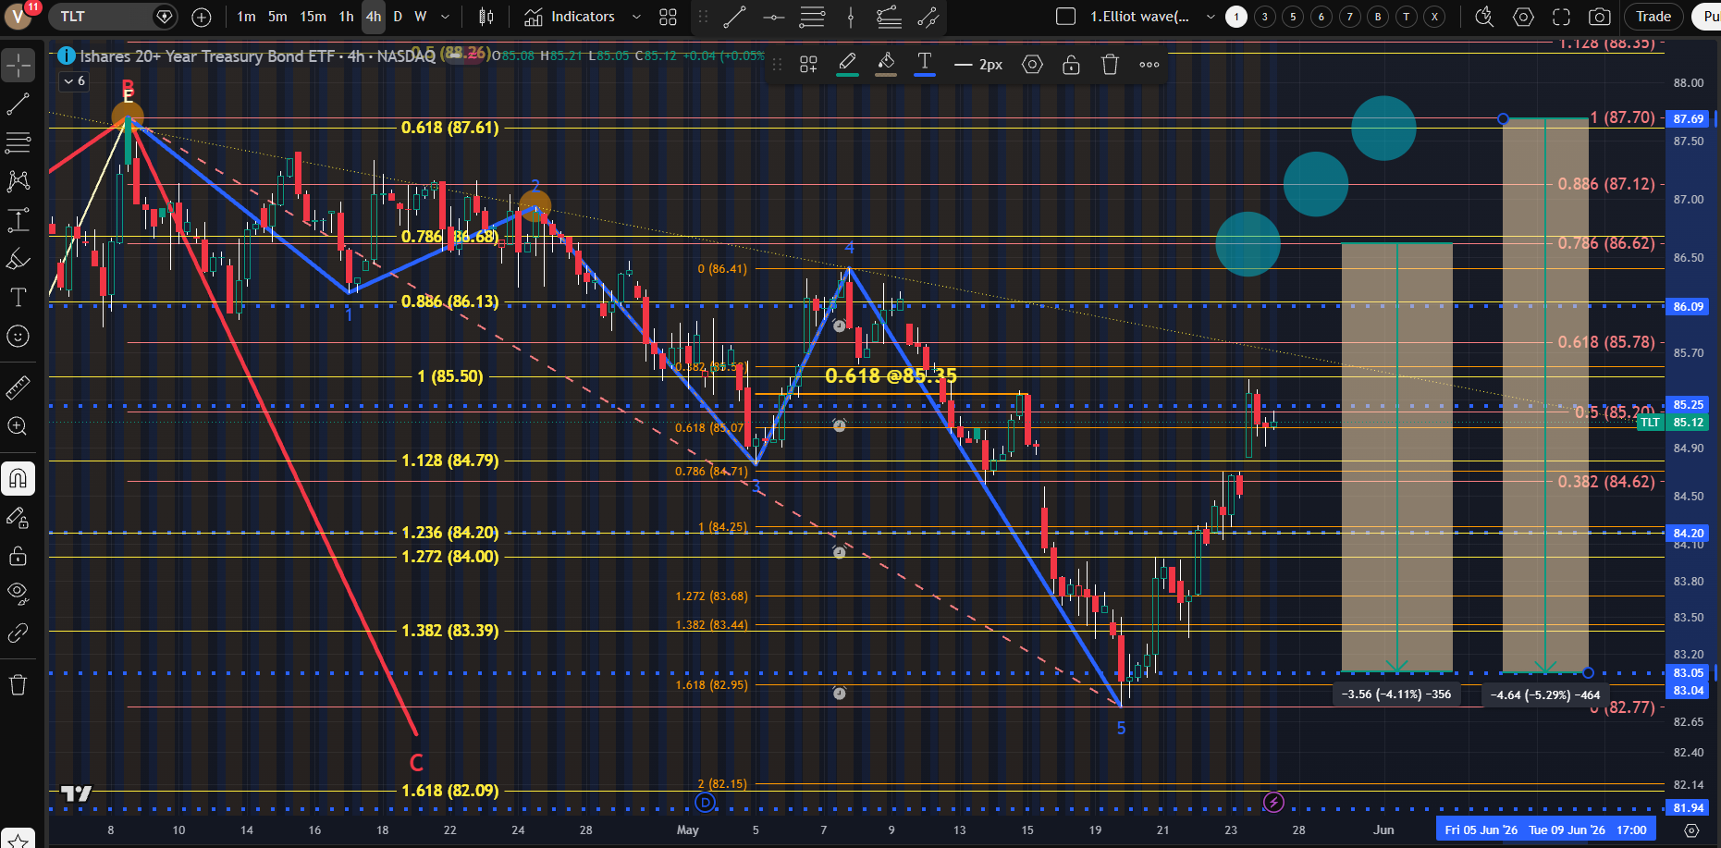This screenshot has height=848, width=1721.
Task: Open the Indicators dialog
Action: coord(570,17)
